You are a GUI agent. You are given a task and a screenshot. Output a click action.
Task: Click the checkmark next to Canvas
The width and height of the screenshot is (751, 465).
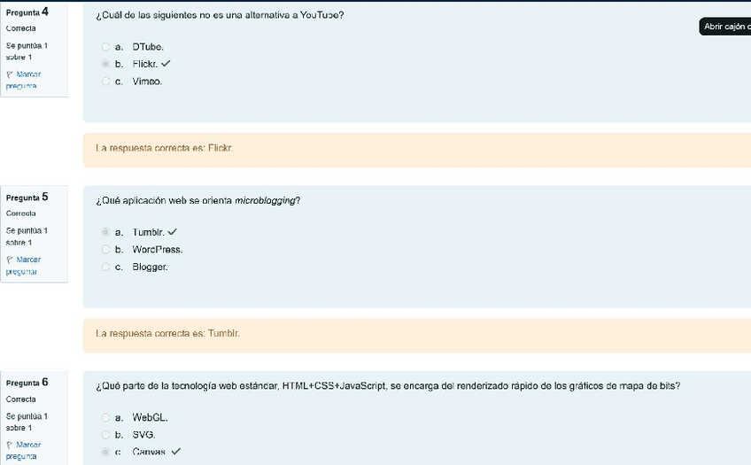click(x=175, y=451)
